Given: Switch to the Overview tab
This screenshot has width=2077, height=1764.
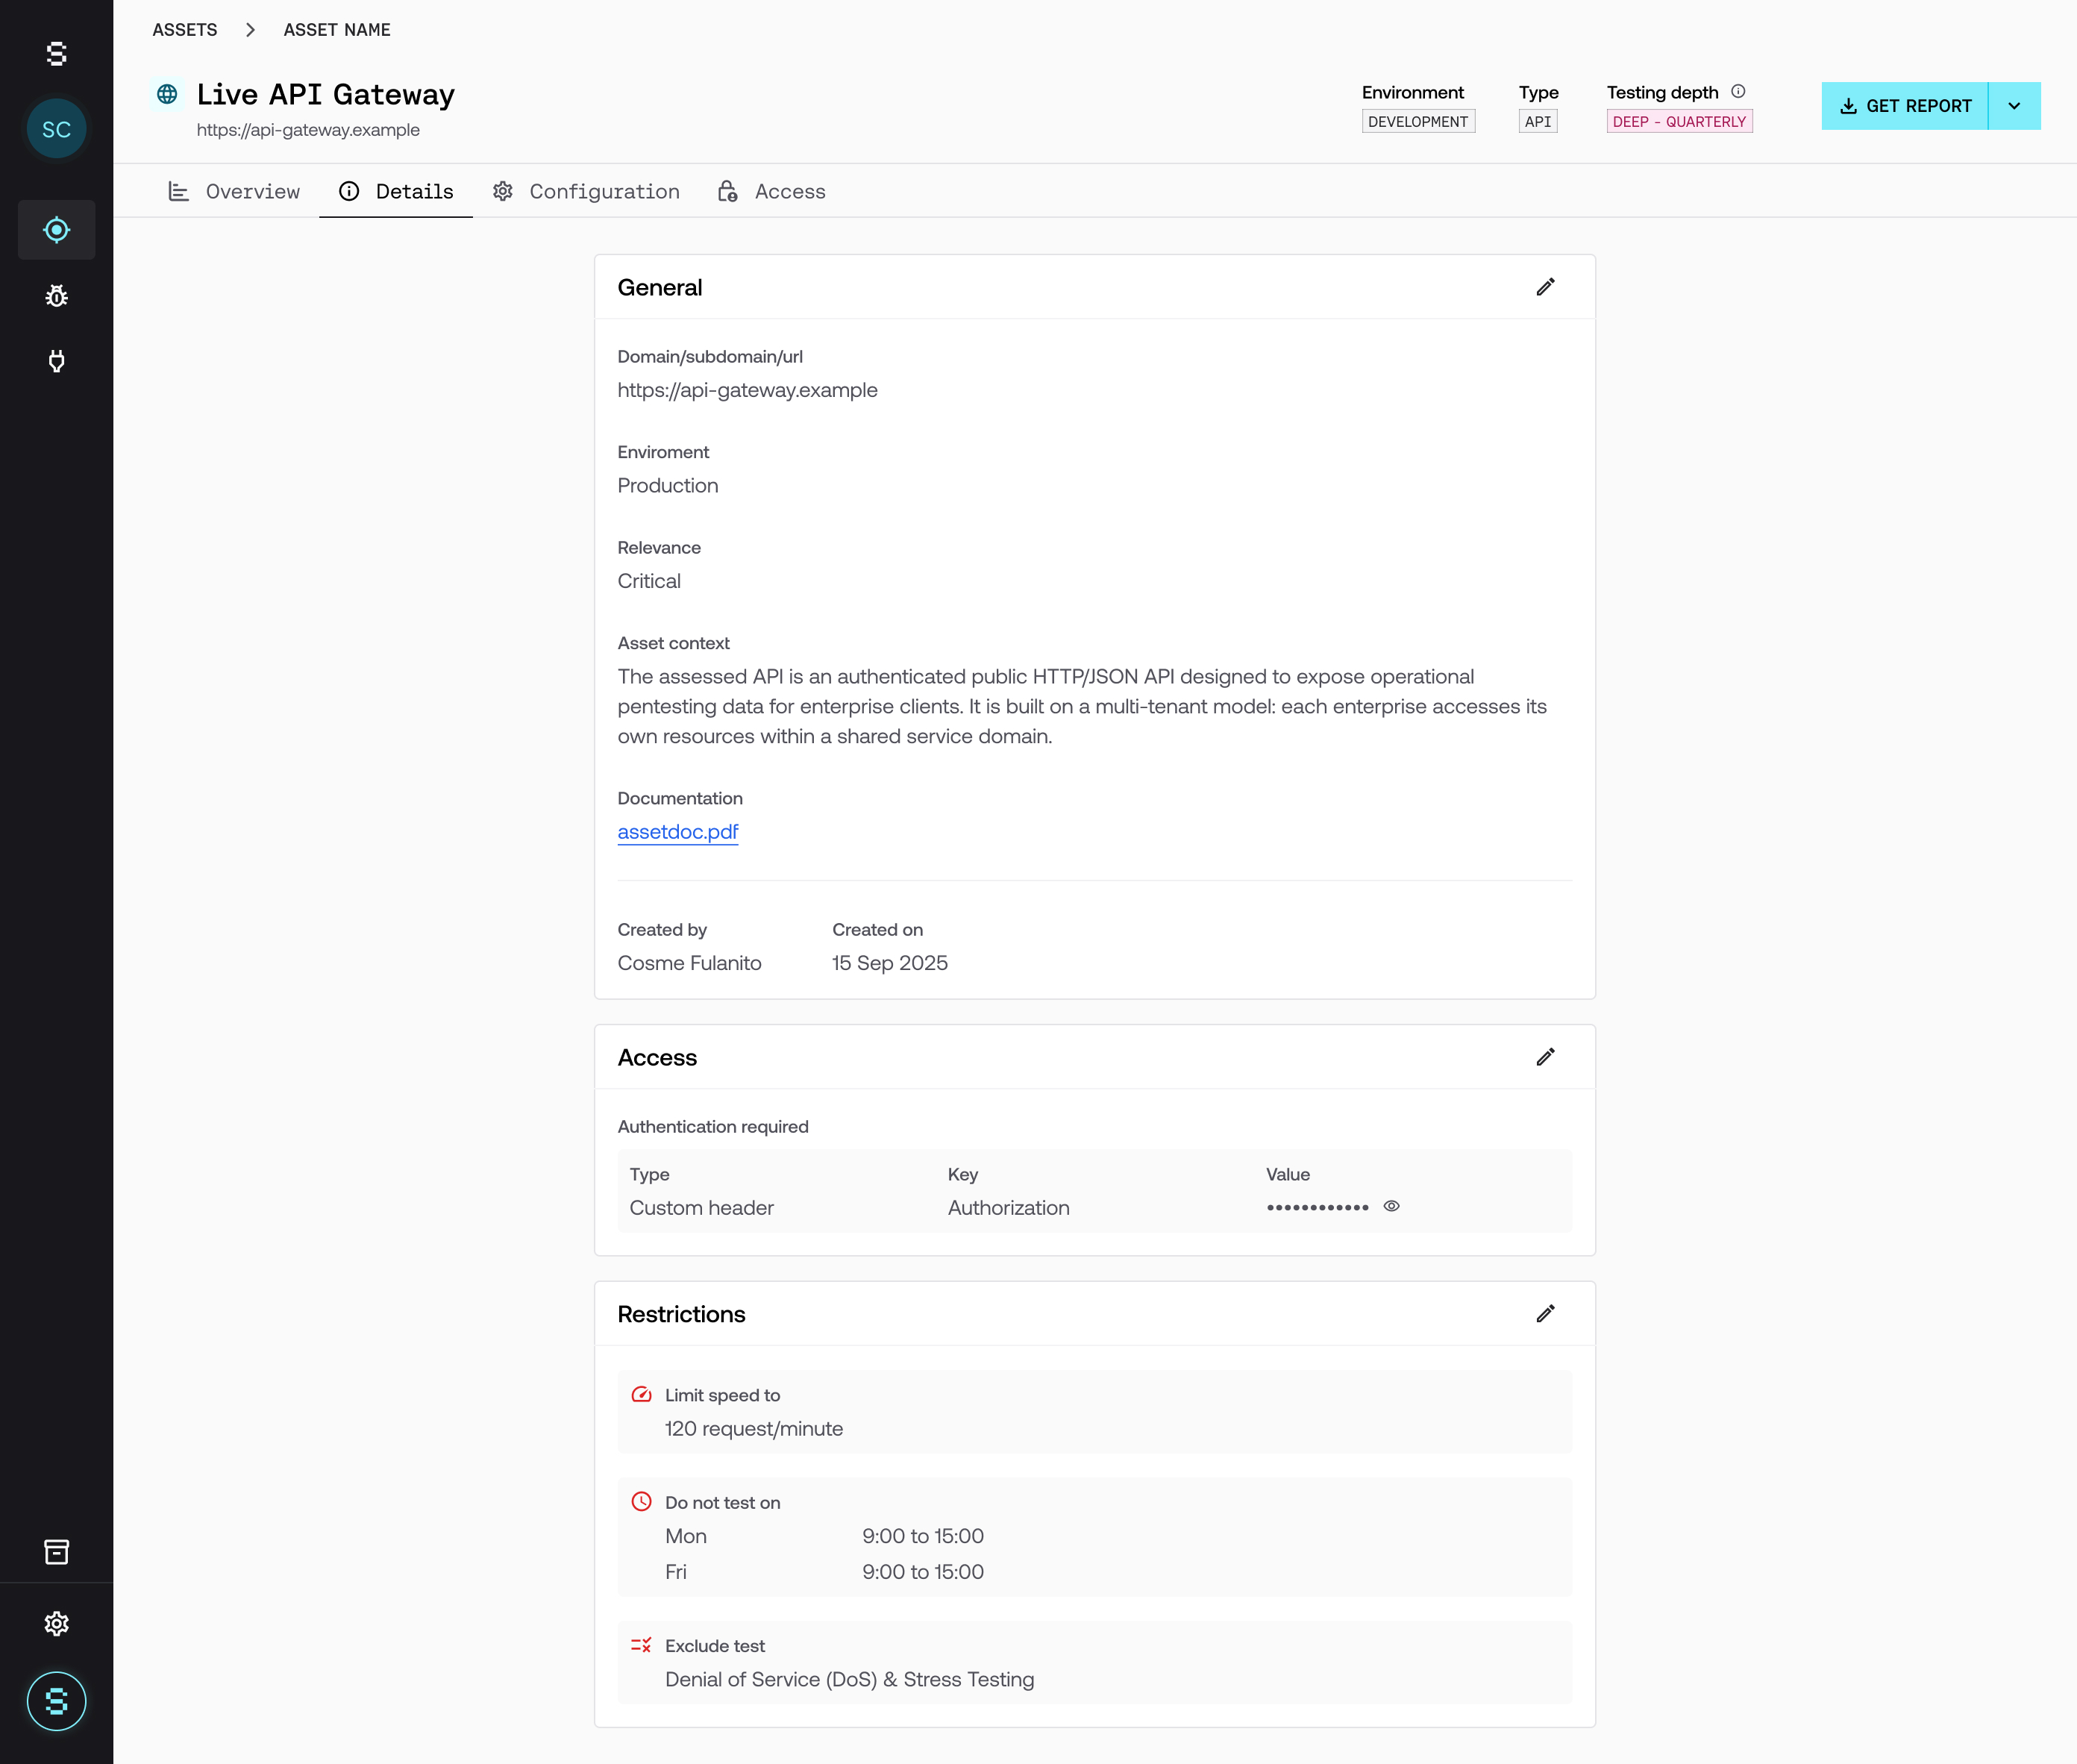Looking at the screenshot, I should pos(234,191).
